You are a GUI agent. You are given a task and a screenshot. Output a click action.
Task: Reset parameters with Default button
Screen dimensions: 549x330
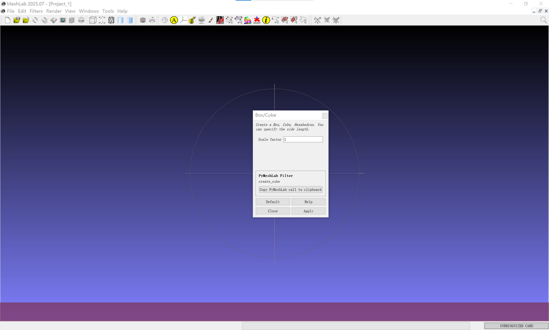click(273, 202)
